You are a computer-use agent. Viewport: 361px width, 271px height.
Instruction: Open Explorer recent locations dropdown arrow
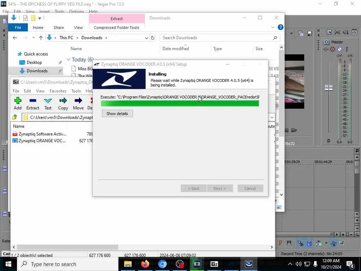click(33, 38)
